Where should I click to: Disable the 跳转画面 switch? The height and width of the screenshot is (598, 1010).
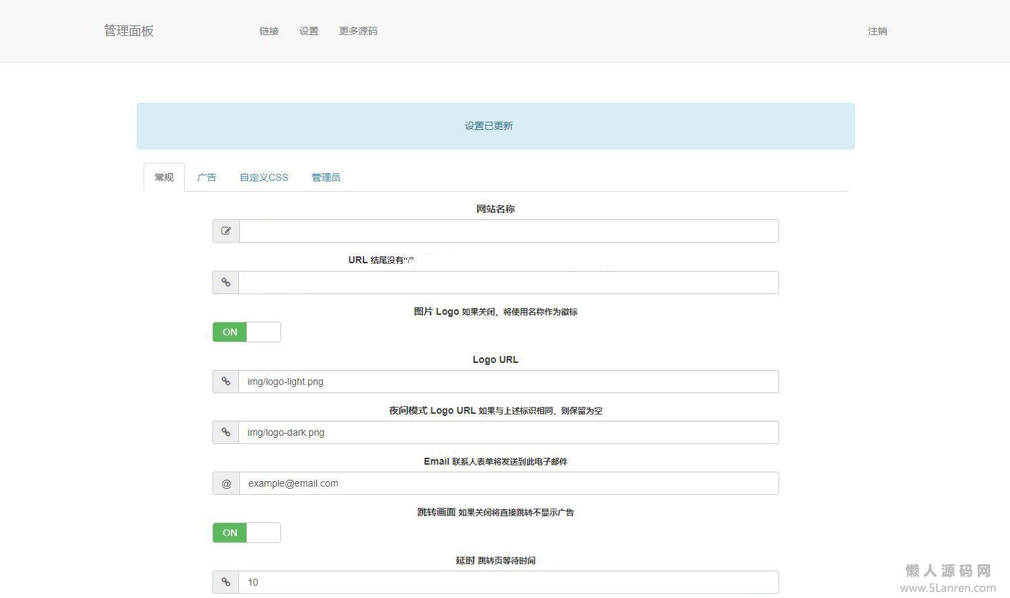(x=246, y=533)
